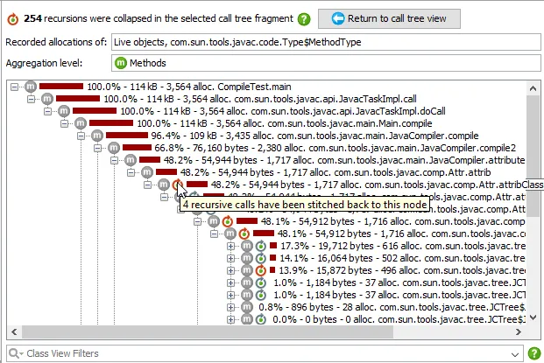
Task: Collapse the Main.compile node
Action: click(x=64, y=123)
